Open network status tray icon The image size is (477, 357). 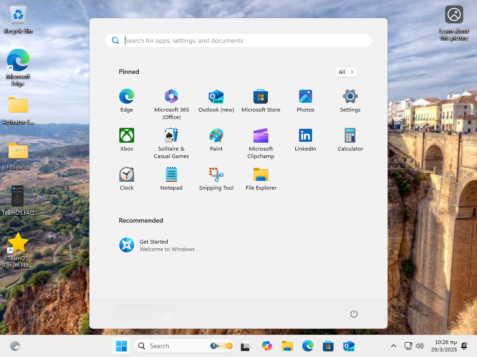[x=408, y=346]
